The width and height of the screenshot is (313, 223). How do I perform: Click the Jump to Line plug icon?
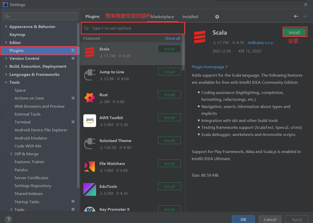[x=90, y=75]
